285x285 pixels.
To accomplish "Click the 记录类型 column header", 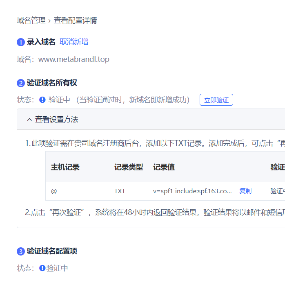I will pos(129,167).
